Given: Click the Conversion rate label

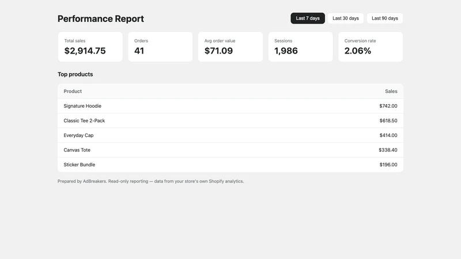Looking at the screenshot, I should (360, 41).
